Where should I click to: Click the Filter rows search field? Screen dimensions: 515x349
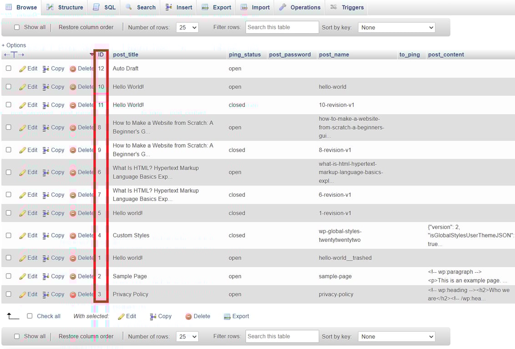click(x=282, y=27)
